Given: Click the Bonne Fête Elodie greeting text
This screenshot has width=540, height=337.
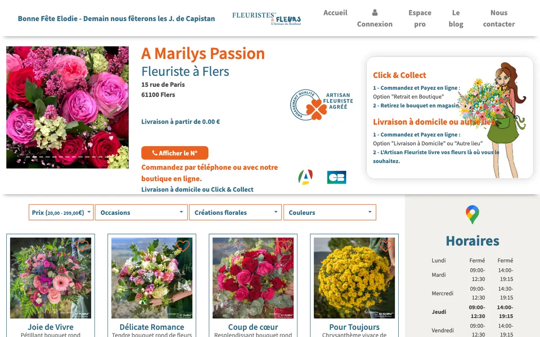Looking at the screenshot, I should (x=116, y=19).
